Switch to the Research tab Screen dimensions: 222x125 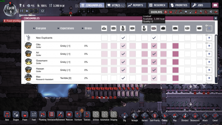[158, 5]
